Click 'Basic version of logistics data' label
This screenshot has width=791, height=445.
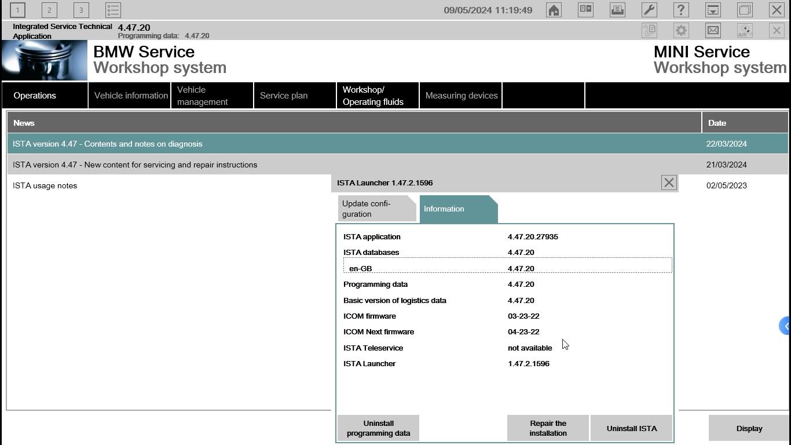(x=395, y=300)
